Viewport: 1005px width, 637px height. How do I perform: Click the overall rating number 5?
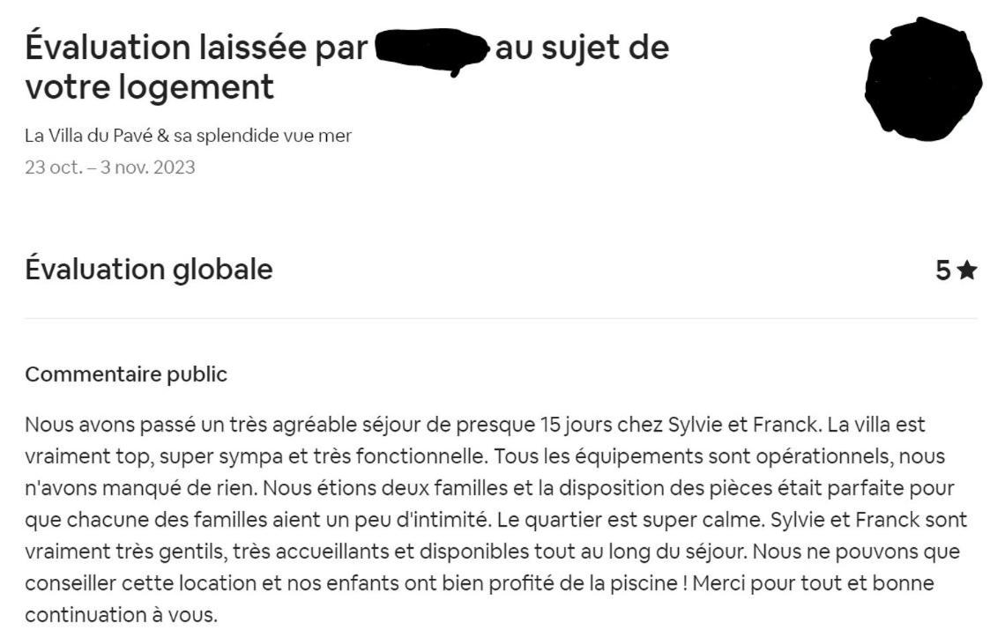(x=942, y=270)
